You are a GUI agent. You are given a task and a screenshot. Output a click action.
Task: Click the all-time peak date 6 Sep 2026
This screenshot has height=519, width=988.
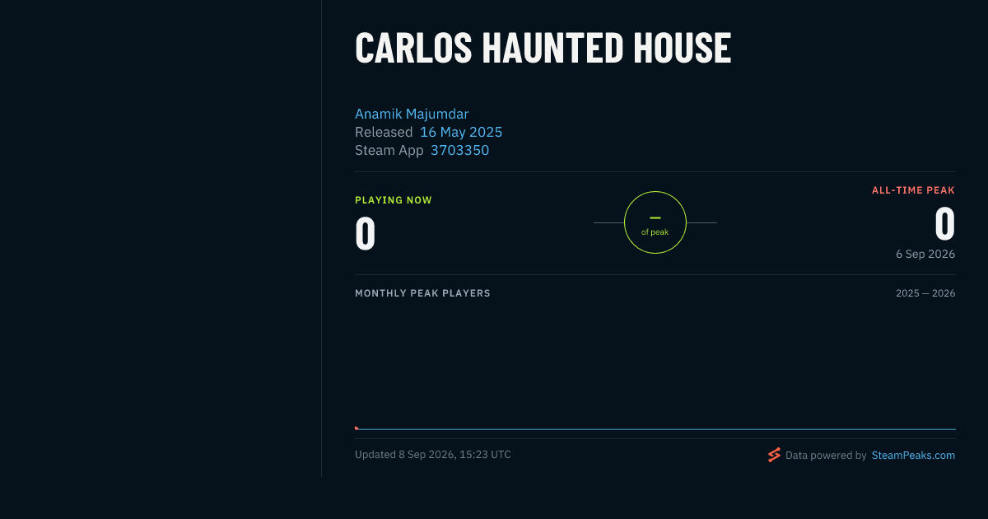click(x=925, y=254)
